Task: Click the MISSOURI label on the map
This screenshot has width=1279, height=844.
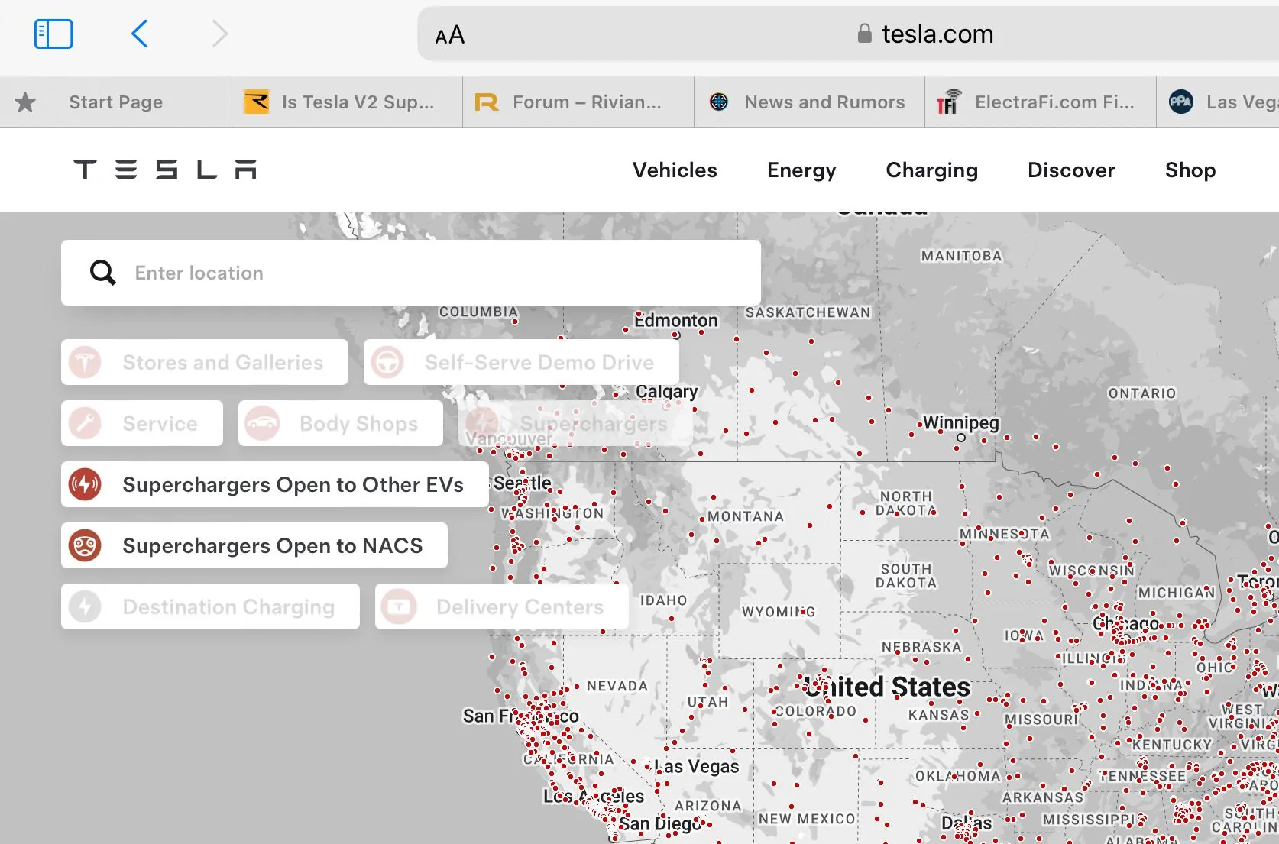Action: click(x=1041, y=720)
